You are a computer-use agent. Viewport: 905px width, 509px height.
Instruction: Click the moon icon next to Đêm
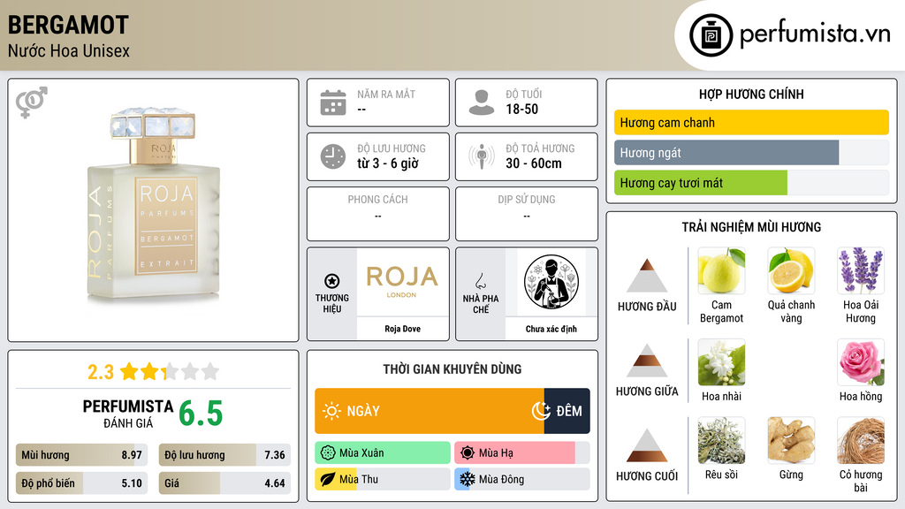[x=541, y=411]
